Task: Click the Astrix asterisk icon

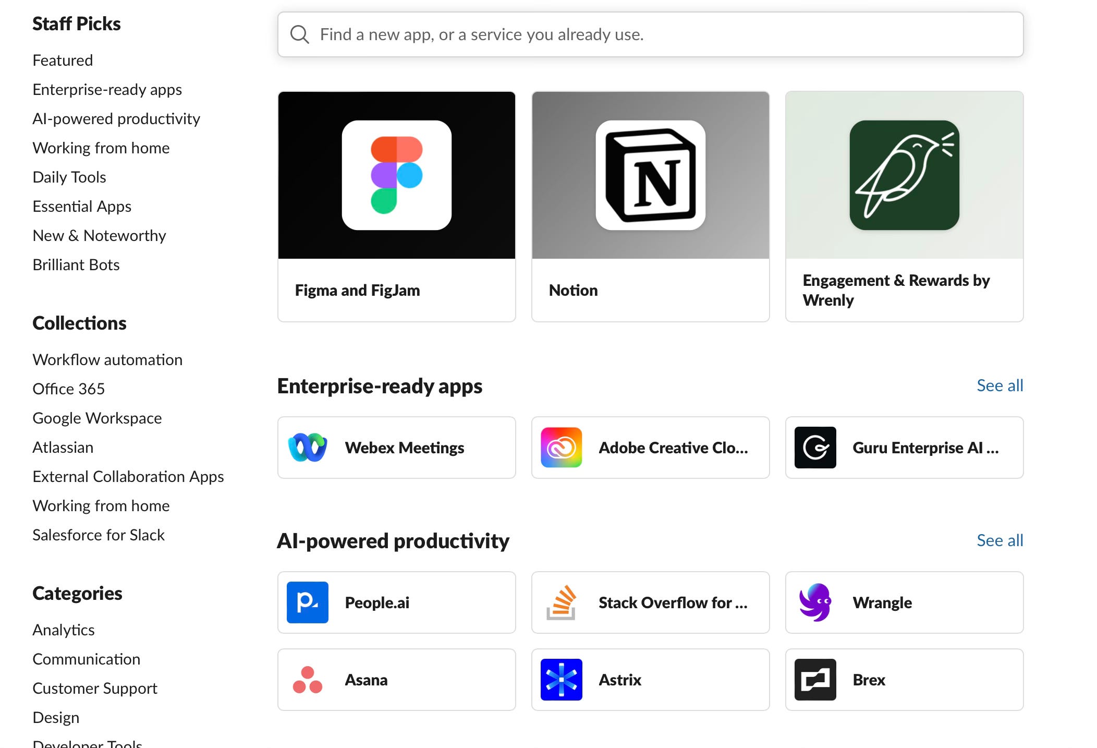Action: 562,680
